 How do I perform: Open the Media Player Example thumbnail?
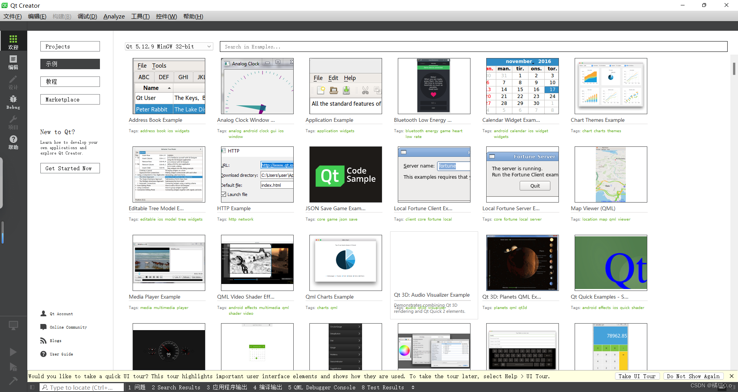click(x=169, y=263)
